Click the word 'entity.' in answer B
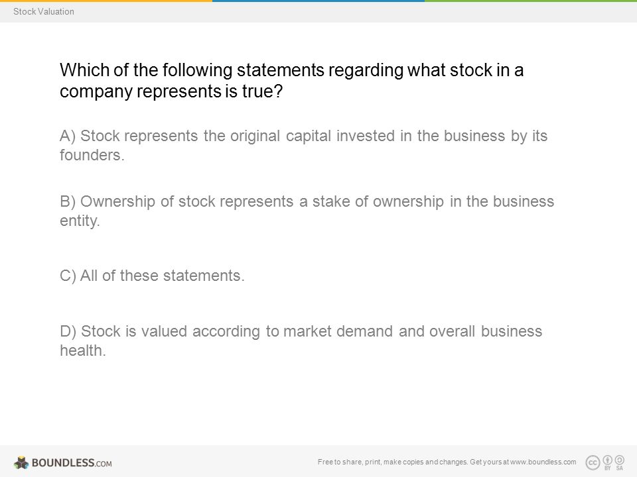This screenshot has height=477, width=637. click(x=80, y=221)
